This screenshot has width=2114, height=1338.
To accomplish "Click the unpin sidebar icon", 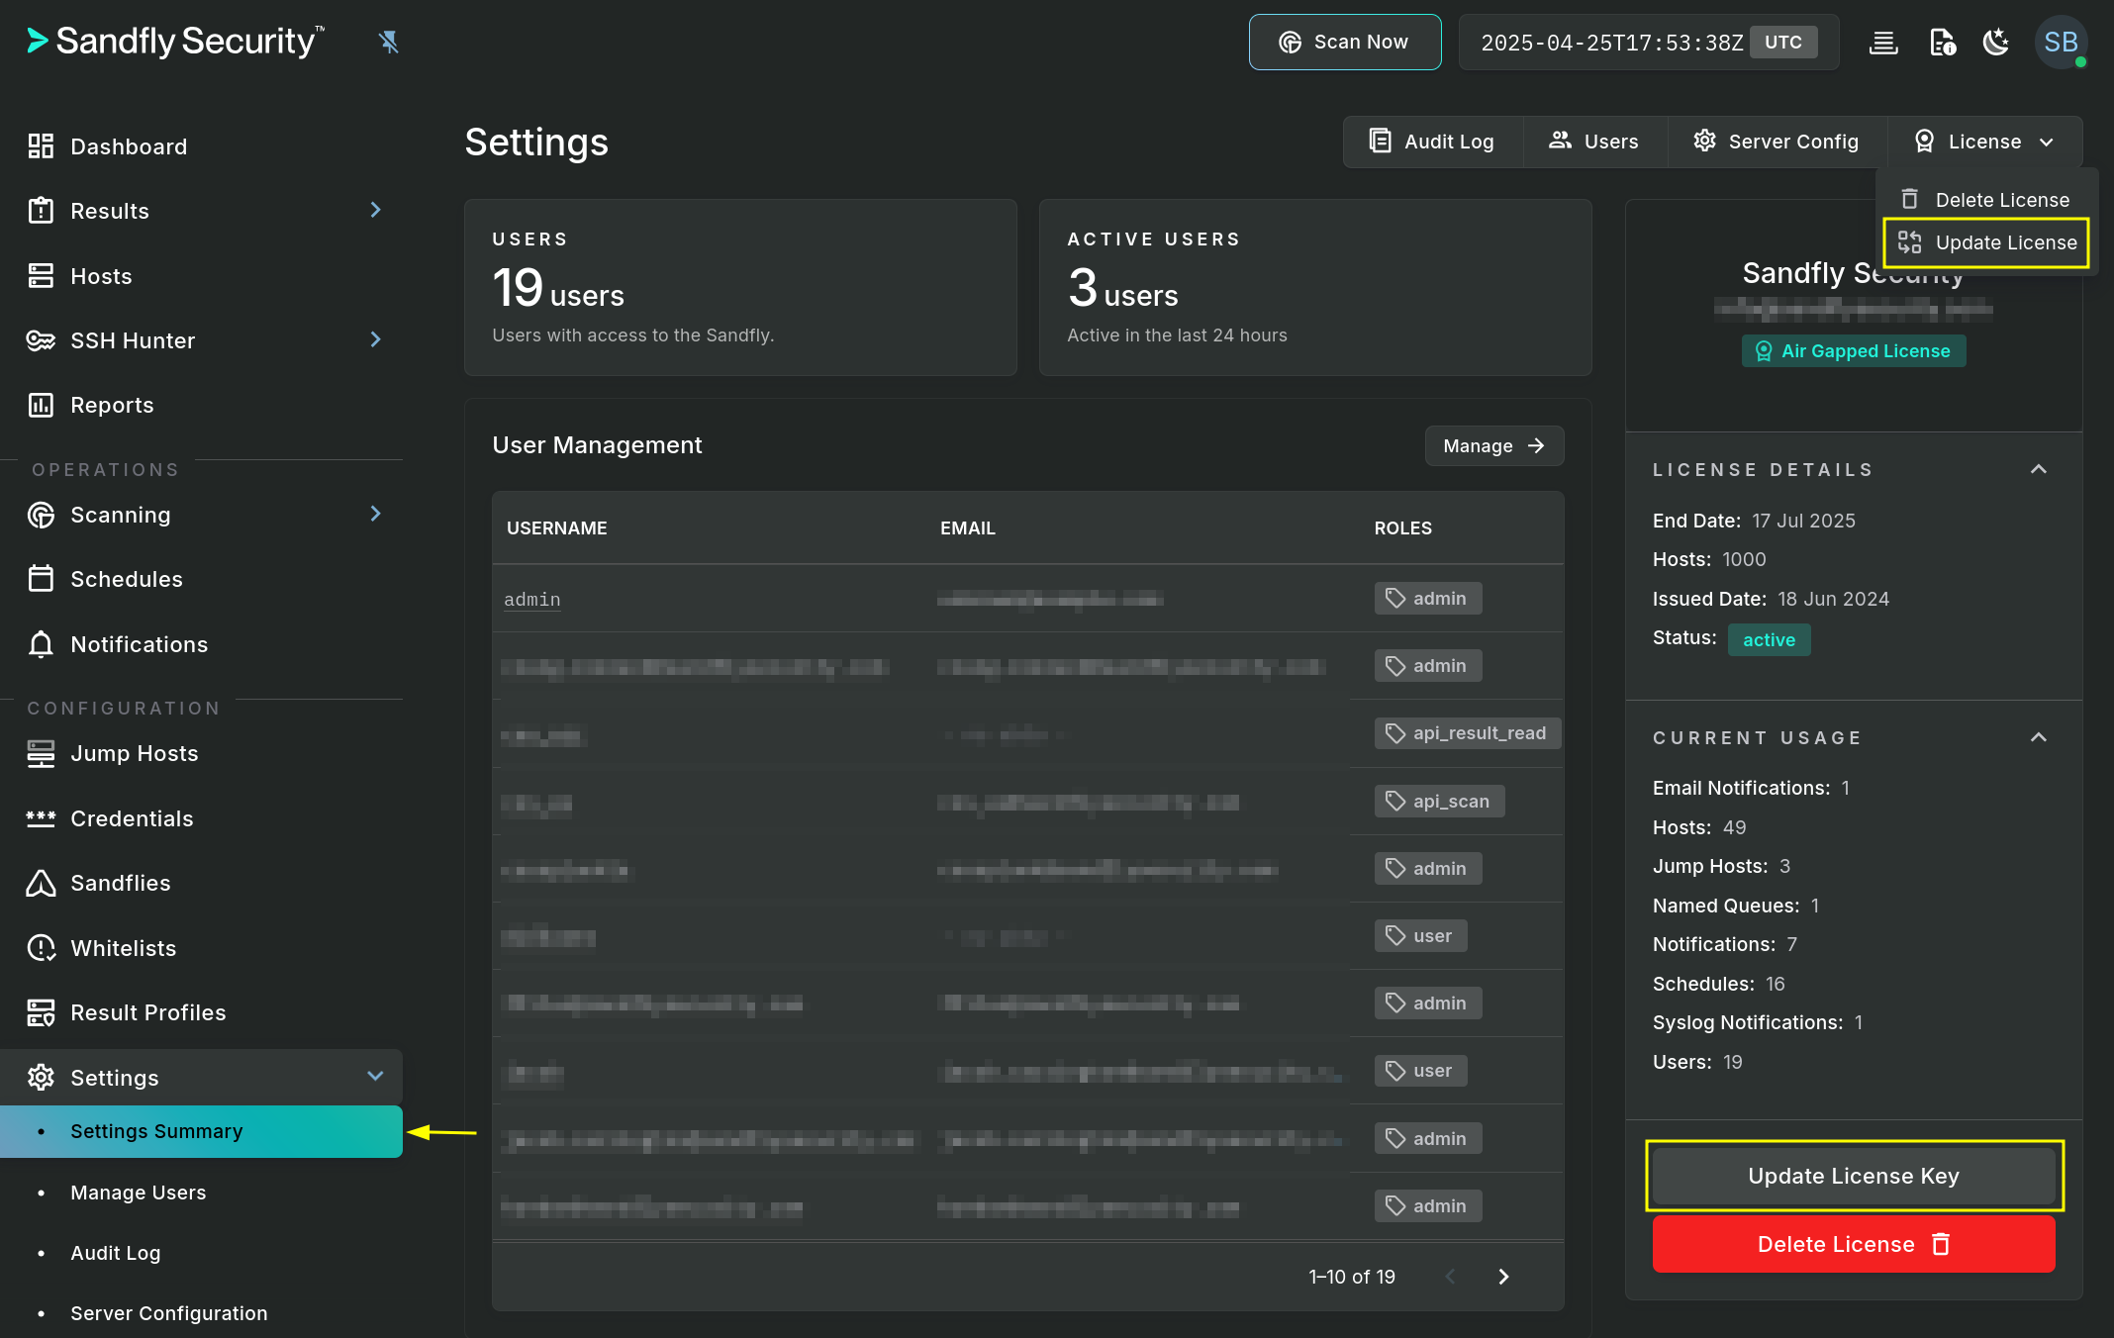I will coord(388,42).
